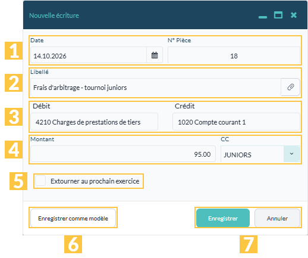Click the Extourner au prochain exercice label
Image resolution: width=308 pixels, height=258 pixels.
pos(95,181)
